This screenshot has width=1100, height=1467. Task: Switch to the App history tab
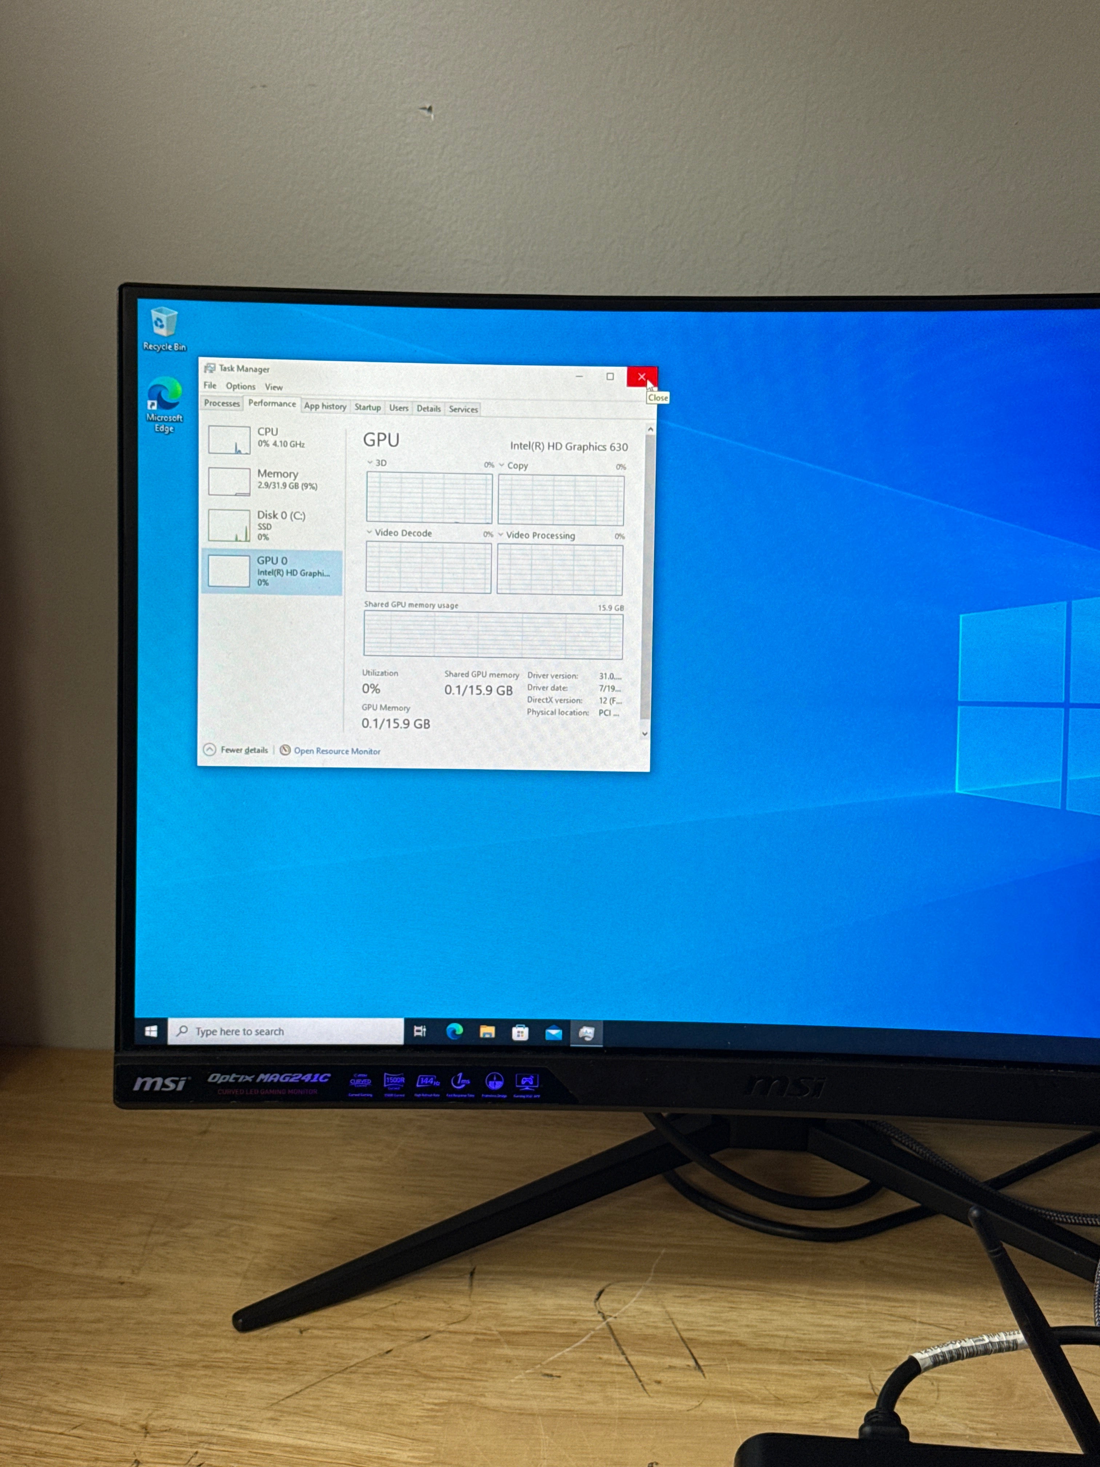pyautogui.click(x=325, y=406)
